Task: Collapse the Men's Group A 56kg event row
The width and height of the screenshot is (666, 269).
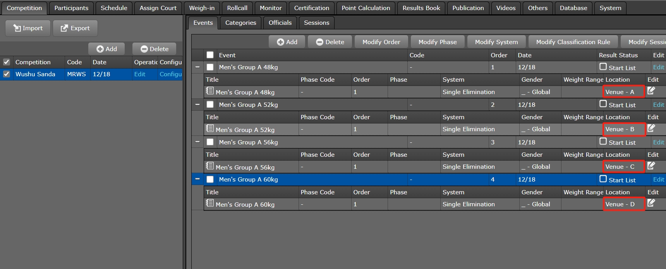Action: click(x=197, y=142)
